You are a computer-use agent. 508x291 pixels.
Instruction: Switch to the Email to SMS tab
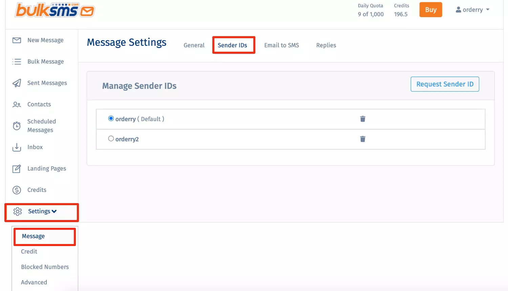282,45
